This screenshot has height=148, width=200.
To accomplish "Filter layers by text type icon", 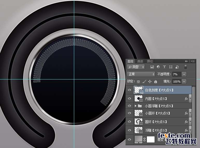I will tap(164, 67).
